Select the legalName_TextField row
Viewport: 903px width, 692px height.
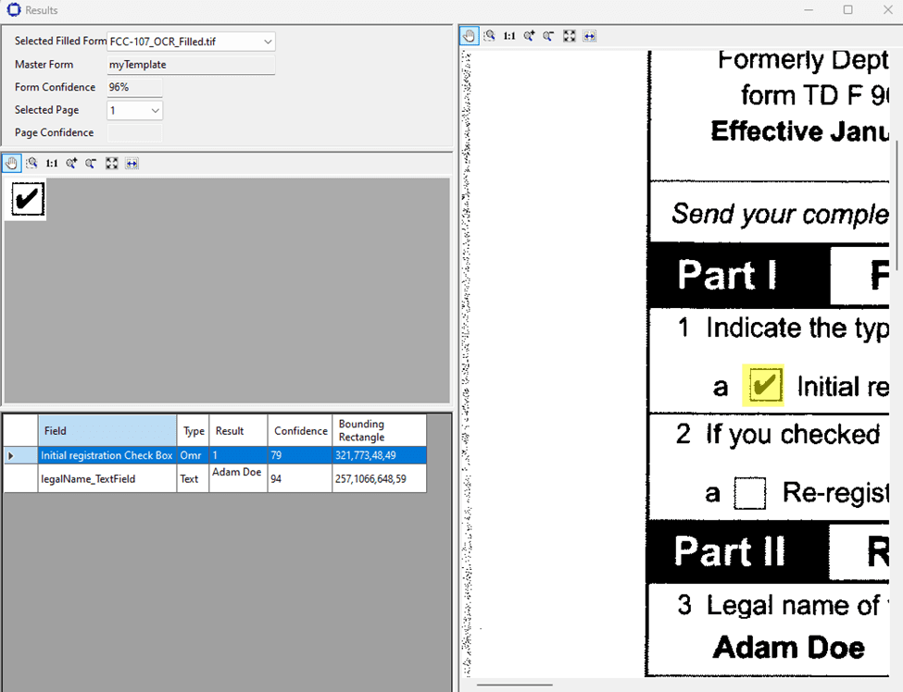pyautogui.click(x=107, y=478)
